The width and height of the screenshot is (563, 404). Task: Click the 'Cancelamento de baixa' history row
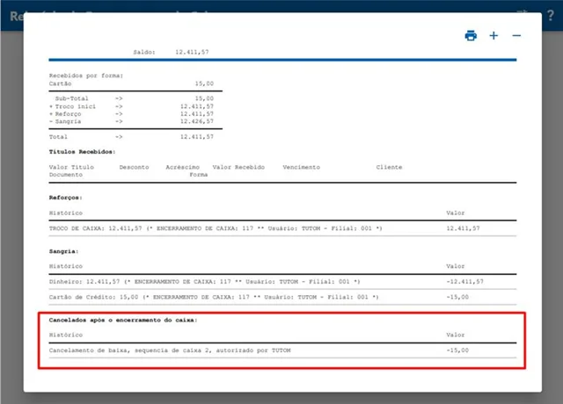click(282, 350)
